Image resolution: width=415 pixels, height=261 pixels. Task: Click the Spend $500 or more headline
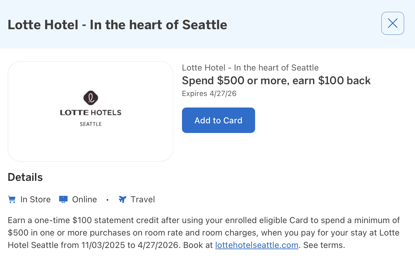pyautogui.click(x=276, y=80)
